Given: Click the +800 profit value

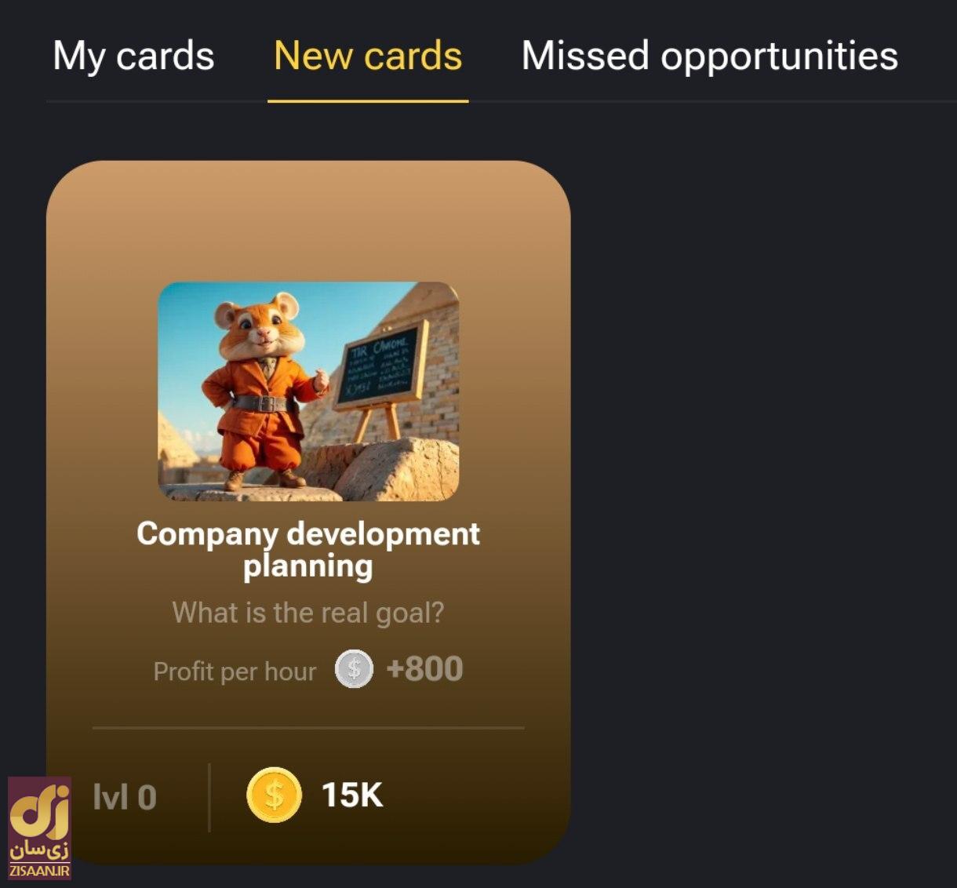Looking at the screenshot, I should click(x=424, y=669).
